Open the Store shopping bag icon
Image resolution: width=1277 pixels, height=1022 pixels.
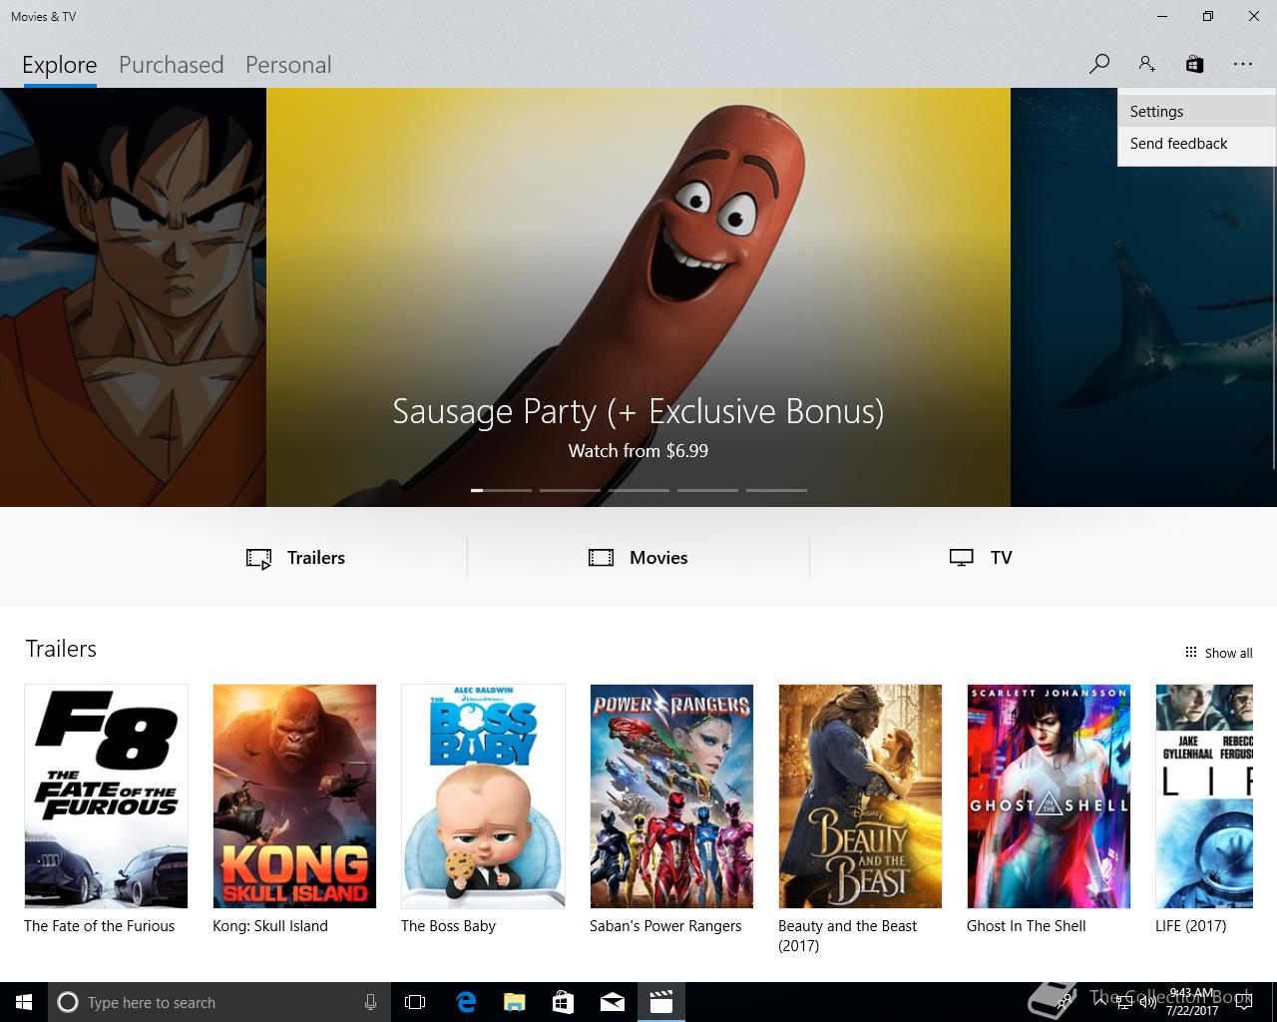(x=1194, y=64)
